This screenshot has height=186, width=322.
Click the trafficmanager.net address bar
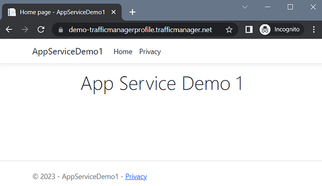click(140, 30)
